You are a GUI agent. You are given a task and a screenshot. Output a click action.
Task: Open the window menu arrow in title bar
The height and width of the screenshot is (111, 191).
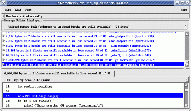pos(3,3)
